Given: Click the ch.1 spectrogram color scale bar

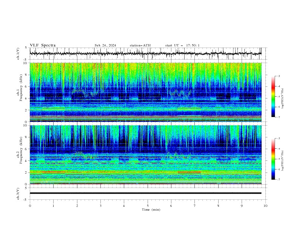Looking at the screenshot, I should coord(273,97).
